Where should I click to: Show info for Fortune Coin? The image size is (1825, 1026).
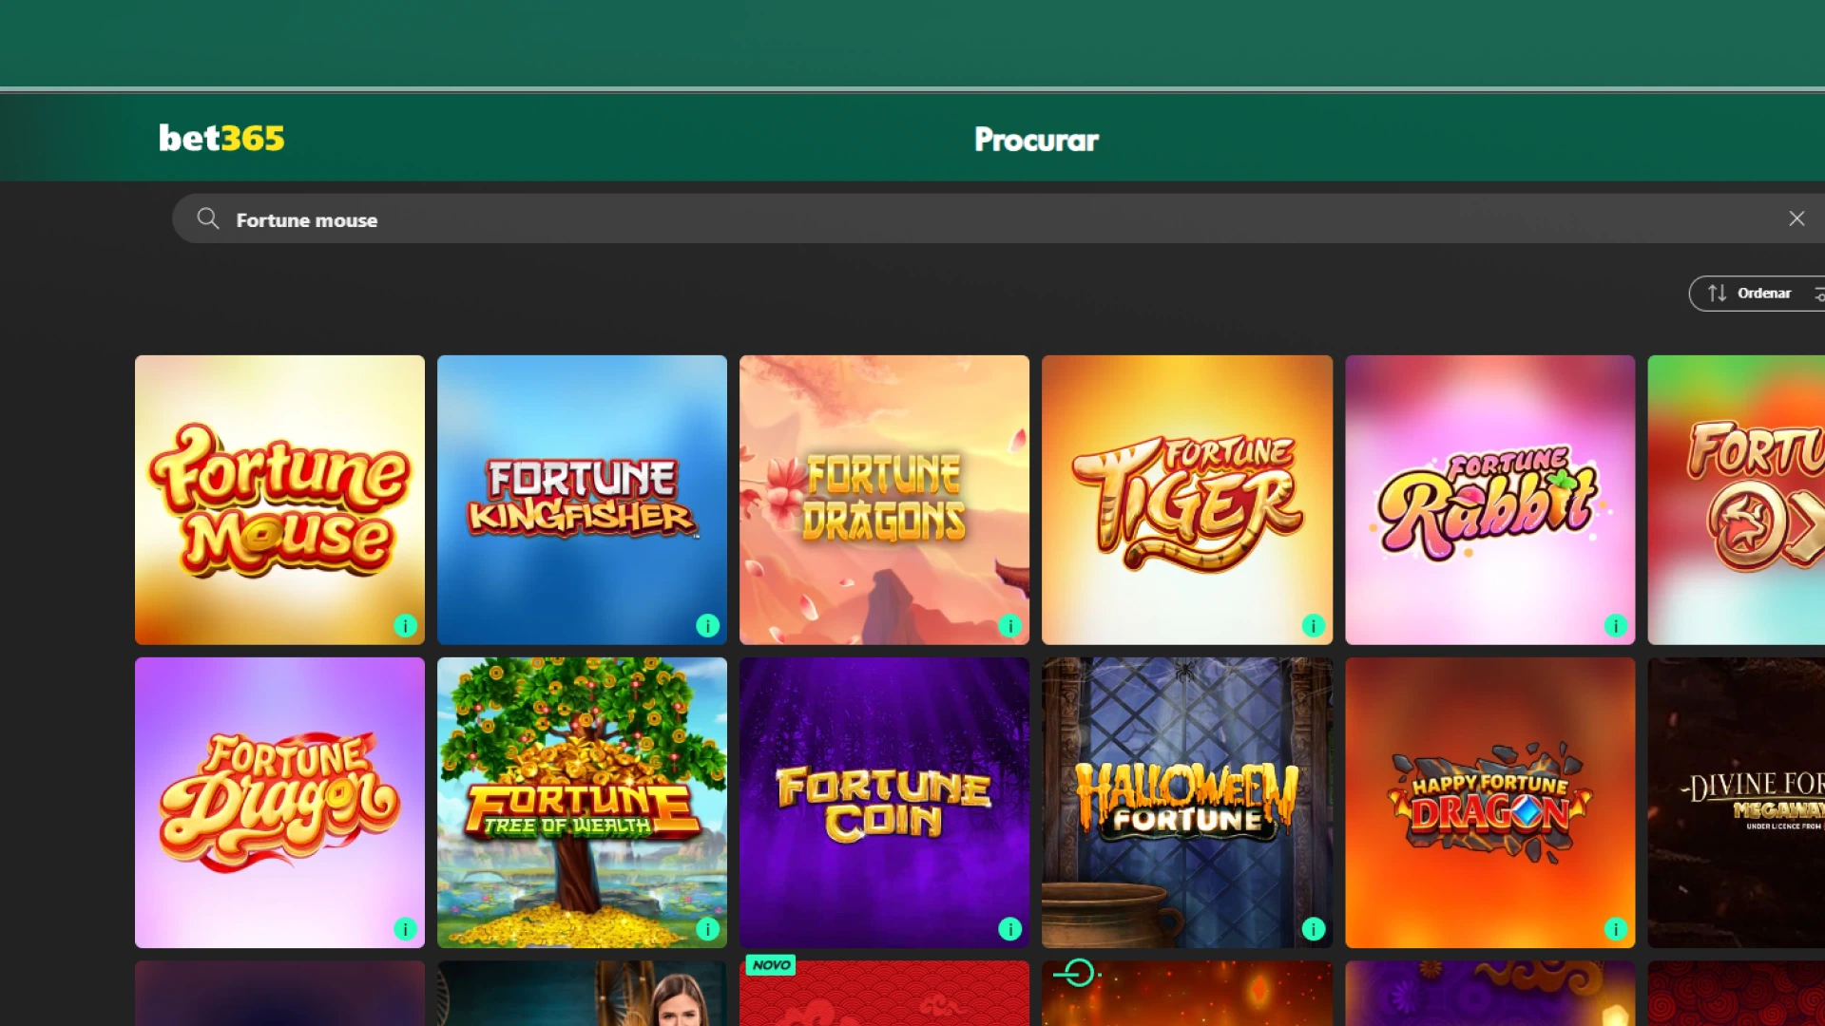tap(1009, 929)
